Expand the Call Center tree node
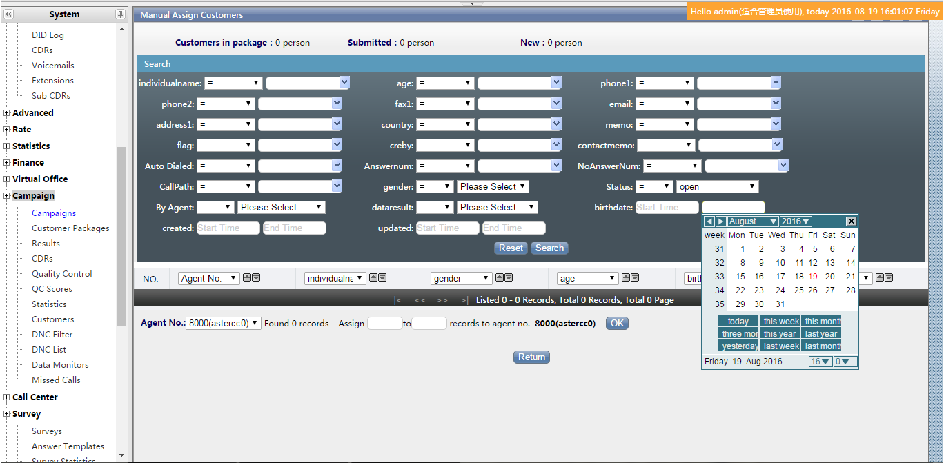The height and width of the screenshot is (463, 944). pos(7,397)
